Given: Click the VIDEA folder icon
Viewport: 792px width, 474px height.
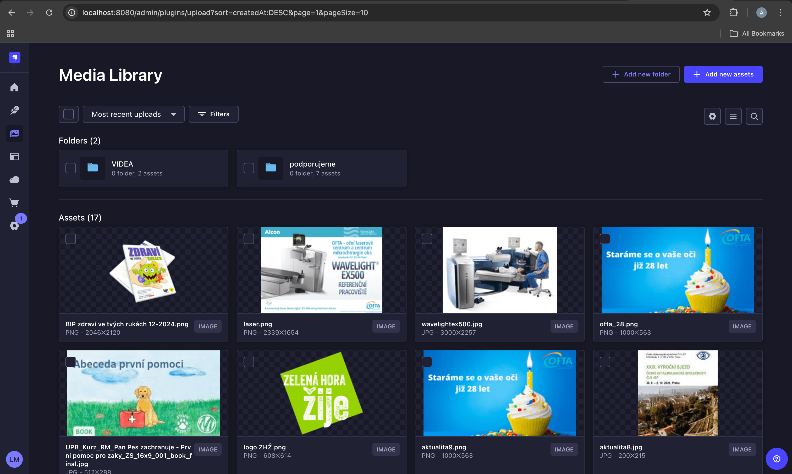Looking at the screenshot, I should (x=93, y=168).
